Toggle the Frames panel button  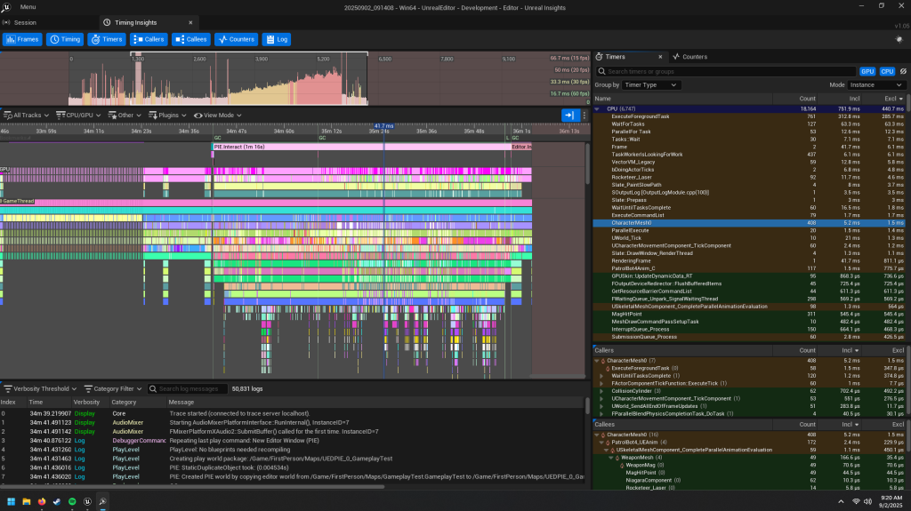pyautogui.click(x=22, y=39)
